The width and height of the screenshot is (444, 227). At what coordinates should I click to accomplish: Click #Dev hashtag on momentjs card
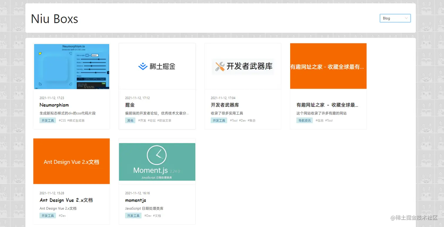click(x=148, y=216)
